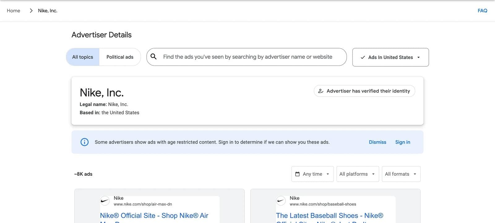The height and width of the screenshot is (223, 495).
Task: Click checkmark icon in region selector
Action: 363,57
